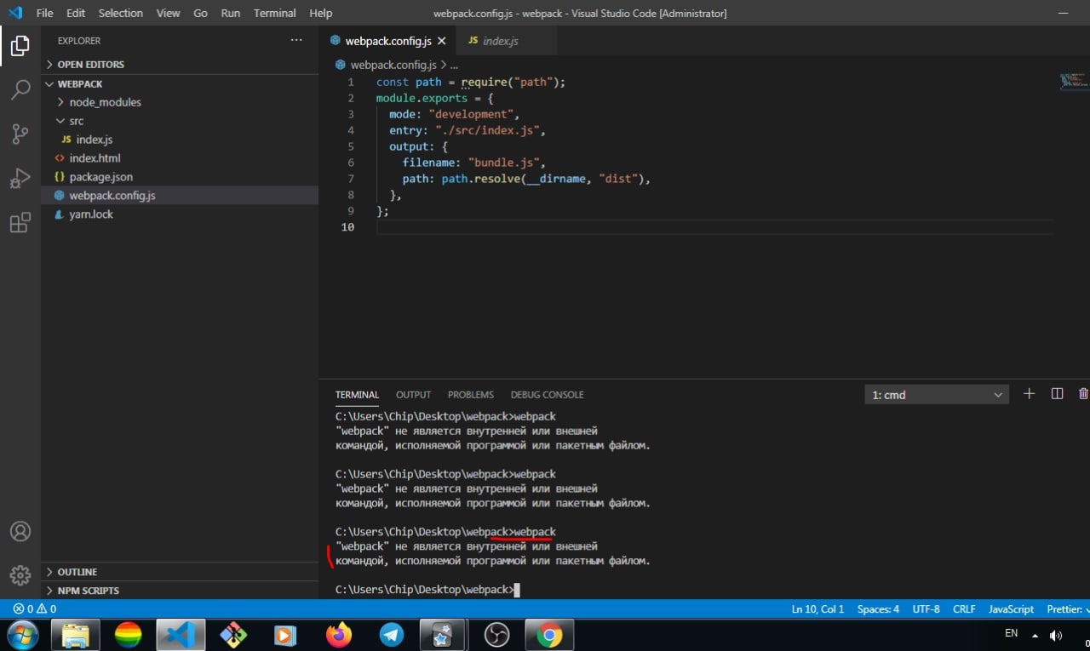Switch to the Output panel tab
Image resolution: width=1090 pixels, height=651 pixels.
point(413,395)
